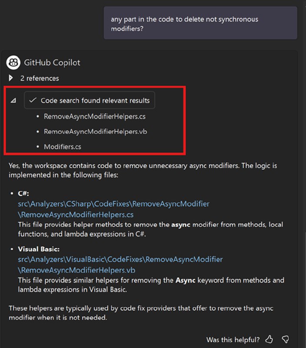
Task: Expand the 2 references section
Action: click(39, 78)
